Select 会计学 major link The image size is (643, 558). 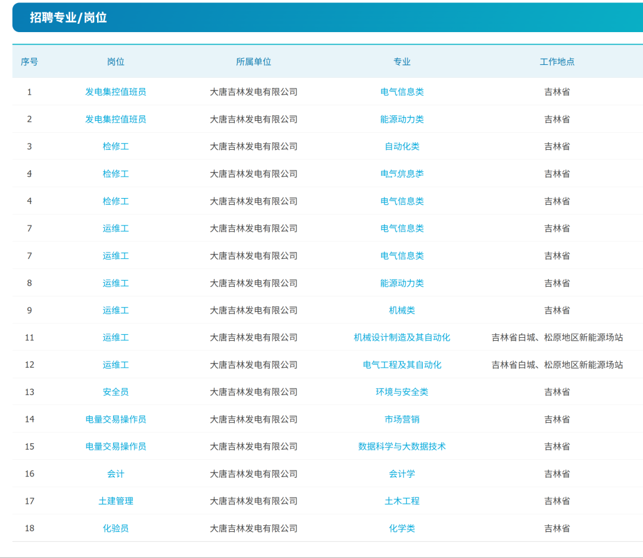(402, 474)
